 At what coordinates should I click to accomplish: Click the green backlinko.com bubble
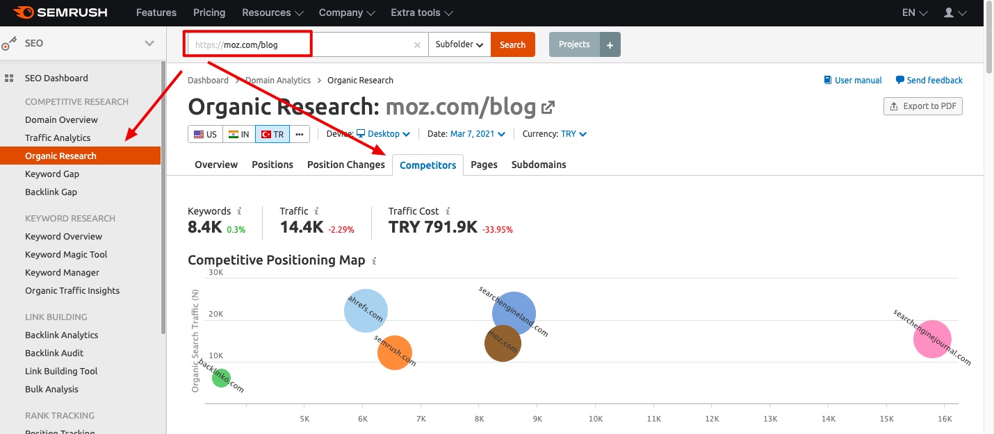tap(221, 378)
